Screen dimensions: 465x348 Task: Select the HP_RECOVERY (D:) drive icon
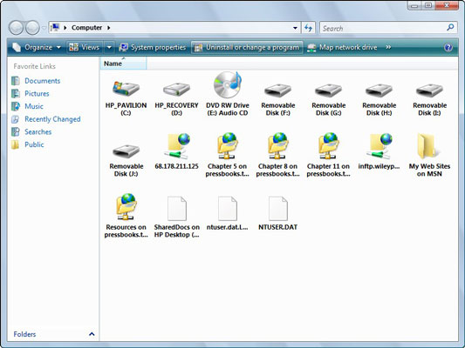coord(176,89)
